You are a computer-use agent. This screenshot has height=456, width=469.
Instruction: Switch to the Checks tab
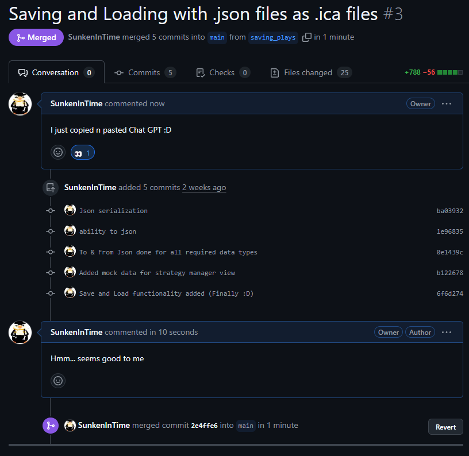222,72
